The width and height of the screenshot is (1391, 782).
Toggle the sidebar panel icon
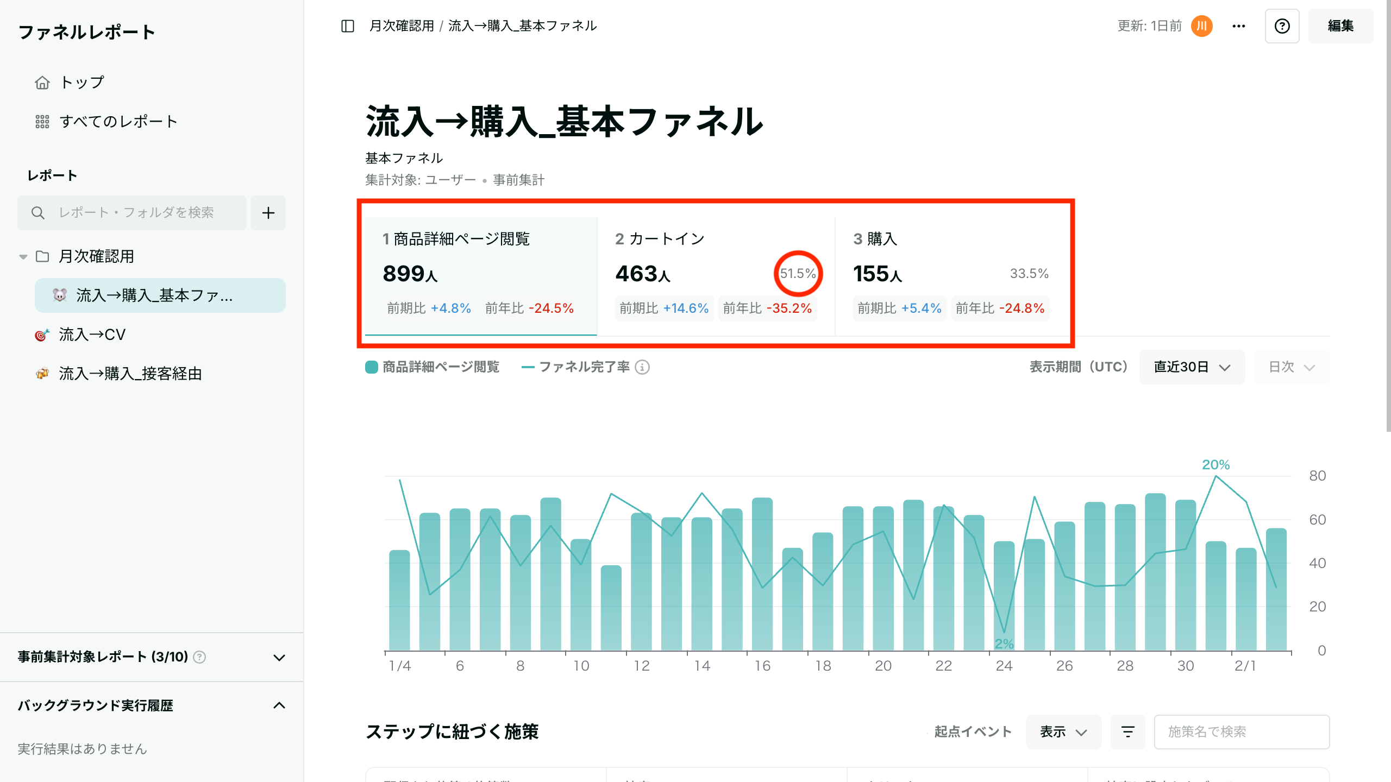point(348,26)
